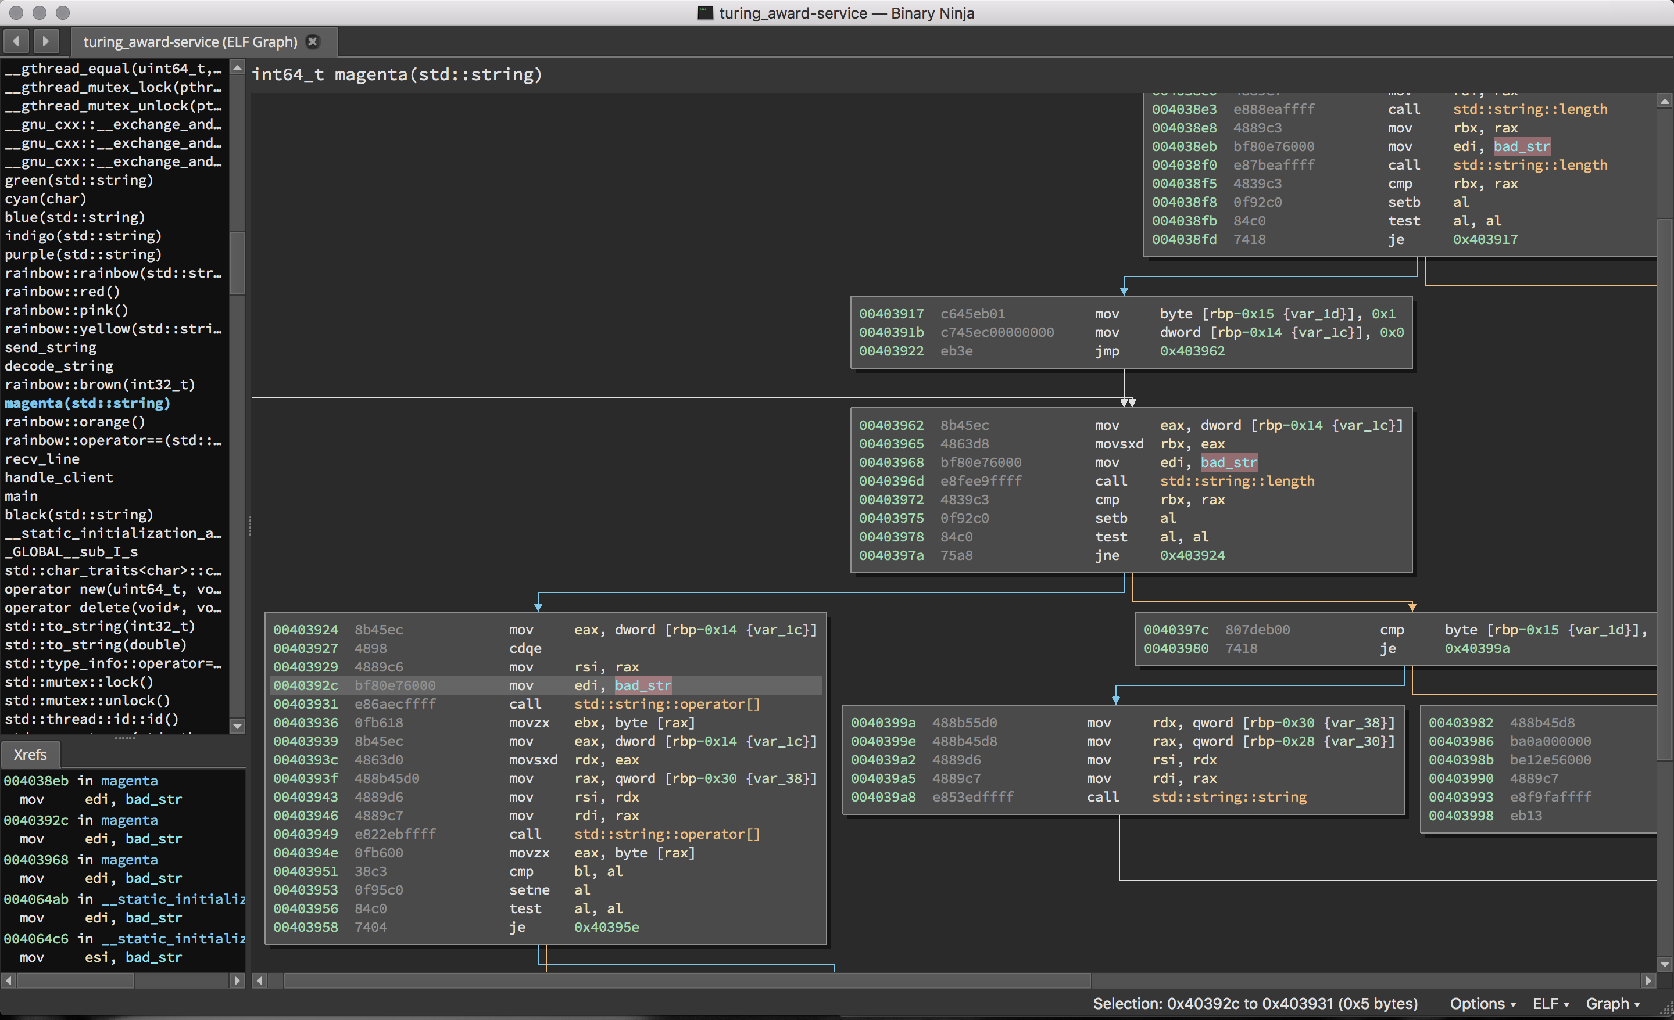Click the forward navigation arrow
Viewport: 1674px width, 1020px height.
(x=45, y=41)
